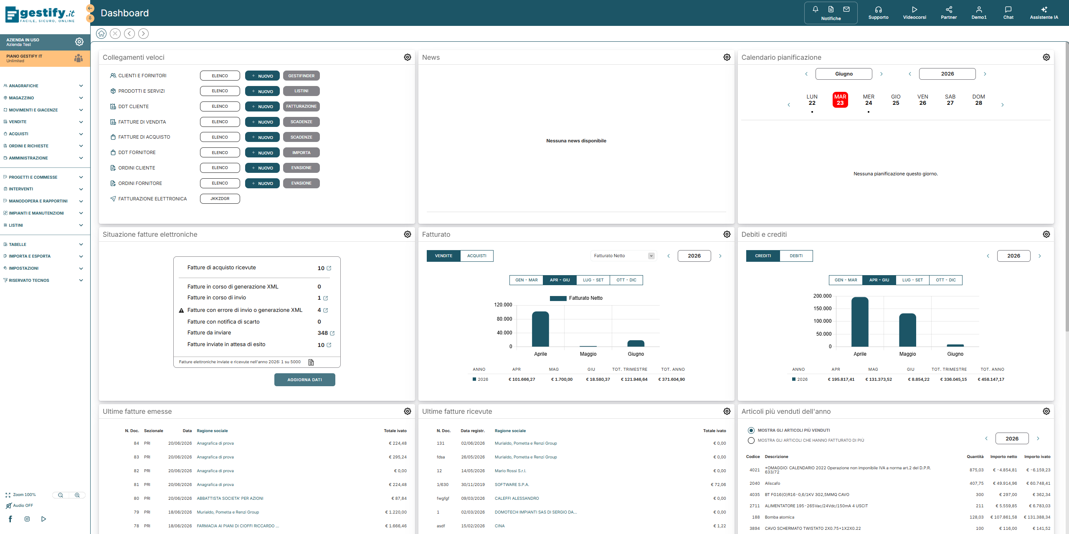Go to home via house icon
The width and height of the screenshot is (1069, 534).
coord(101,33)
